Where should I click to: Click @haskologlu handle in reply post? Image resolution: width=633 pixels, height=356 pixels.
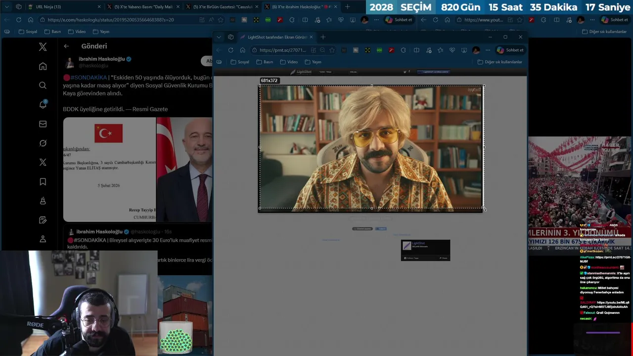[146, 231]
